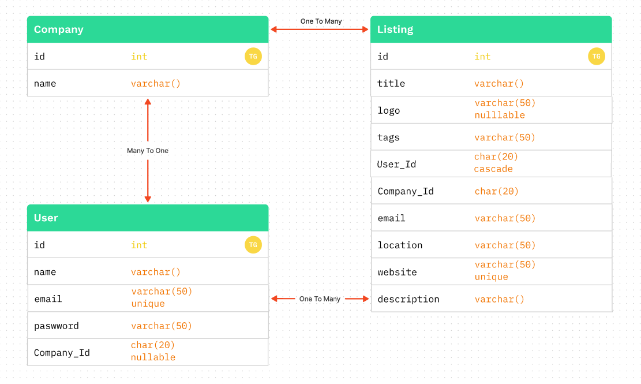Select the 'tags' field in Listing table
The image size is (641, 384).
(491, 137)
